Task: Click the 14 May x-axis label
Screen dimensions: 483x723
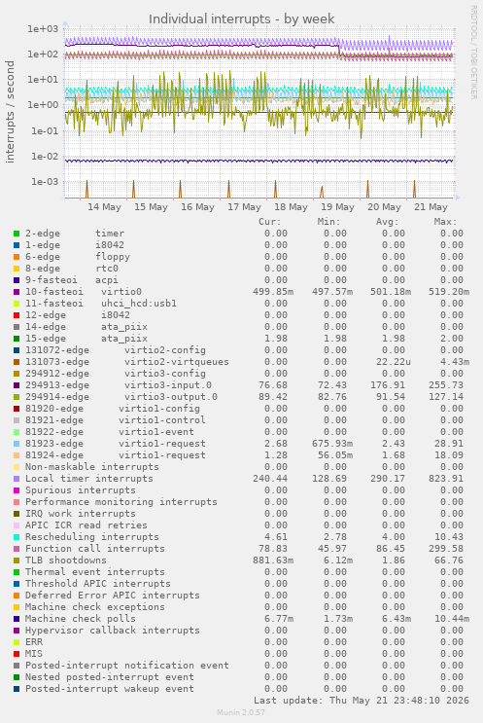Action: pos(105,207)
